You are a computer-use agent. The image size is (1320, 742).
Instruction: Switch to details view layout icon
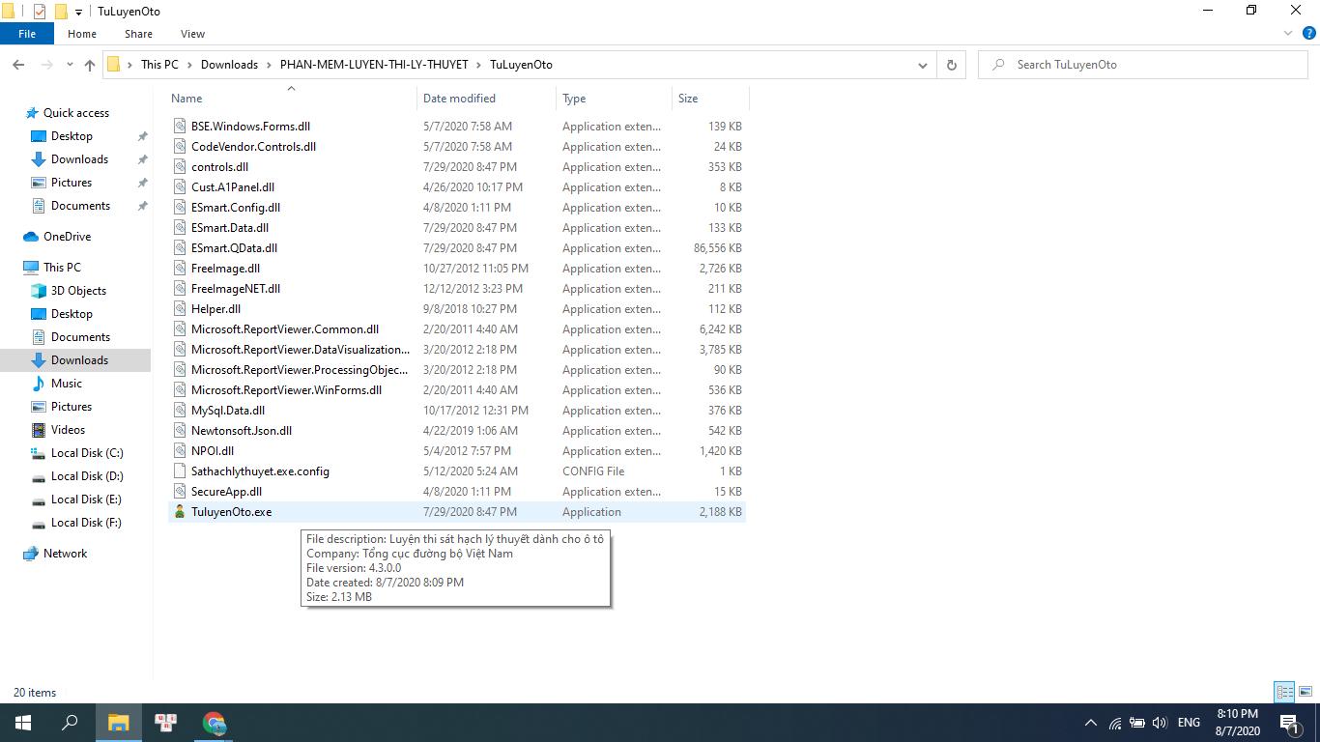pyautogui.click(x=1284, y=692)
